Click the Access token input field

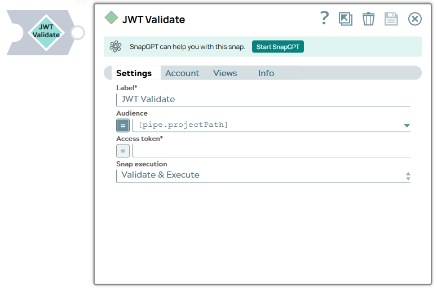coord(271,151)
